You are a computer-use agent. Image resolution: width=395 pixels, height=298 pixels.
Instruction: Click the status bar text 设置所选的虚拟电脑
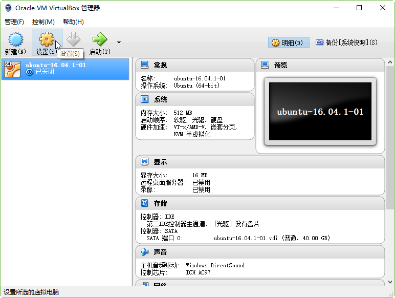click(31, 292)
